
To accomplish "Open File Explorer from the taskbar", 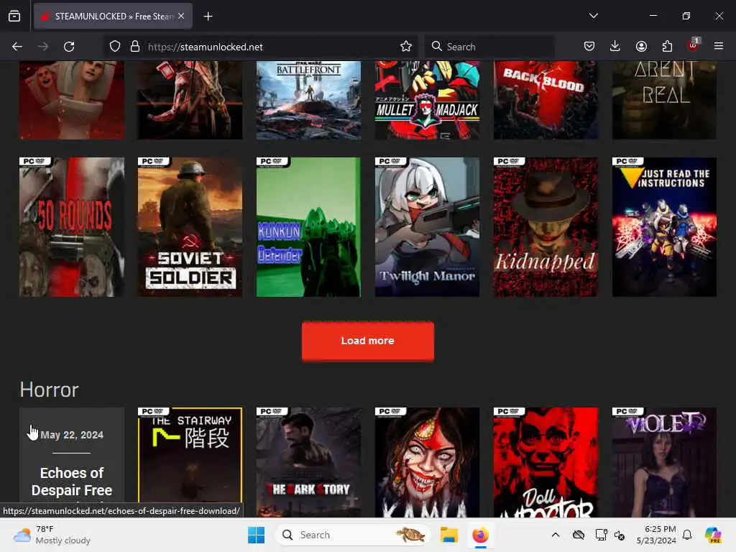I will tap(448, 535).
